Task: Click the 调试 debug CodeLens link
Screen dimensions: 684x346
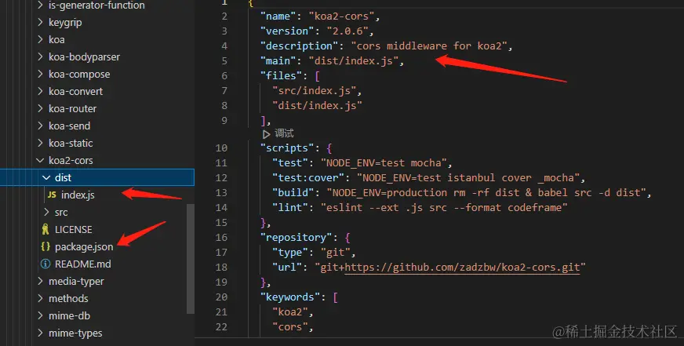Action: (284, 133)
